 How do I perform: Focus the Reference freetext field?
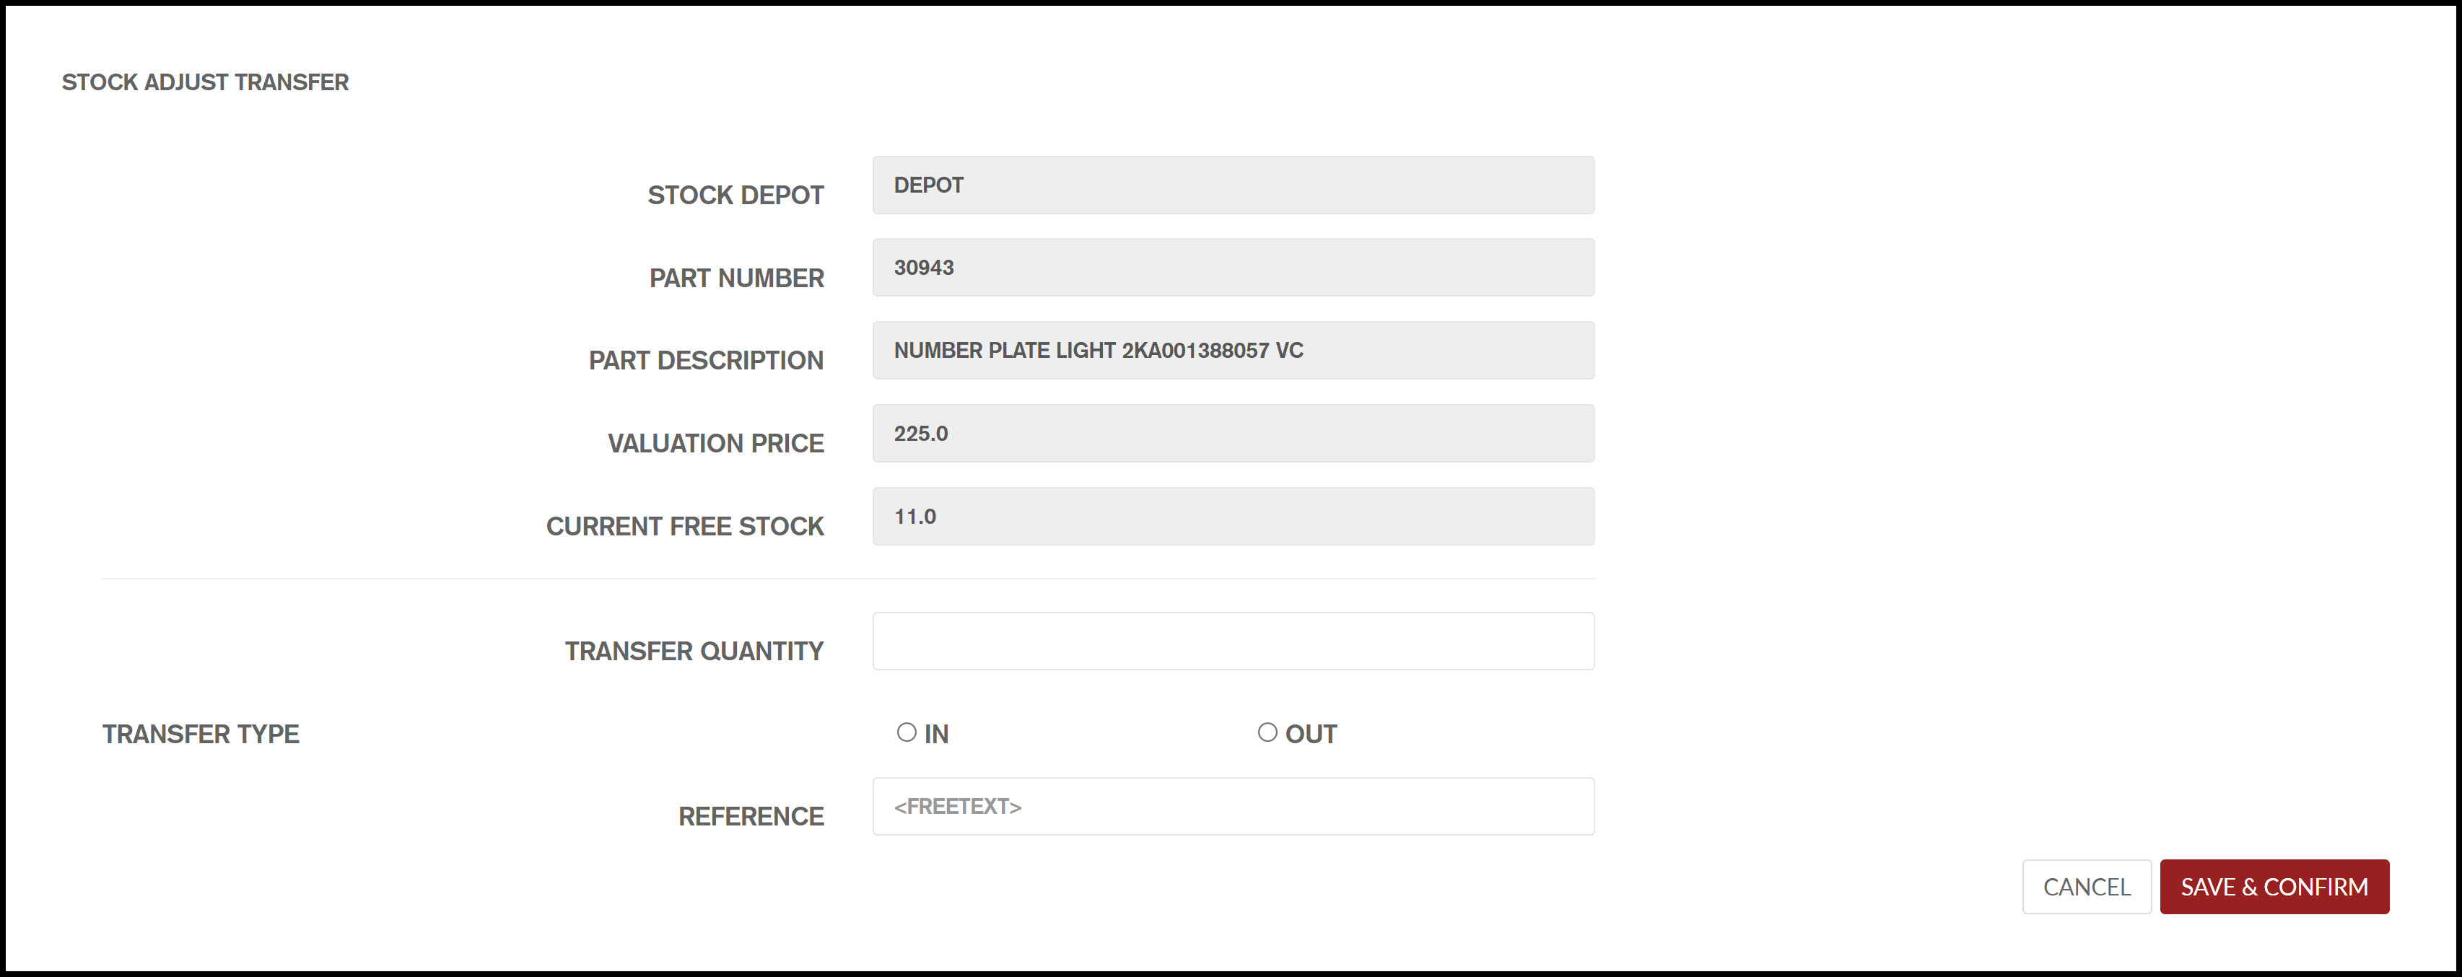click(1232, 806)
